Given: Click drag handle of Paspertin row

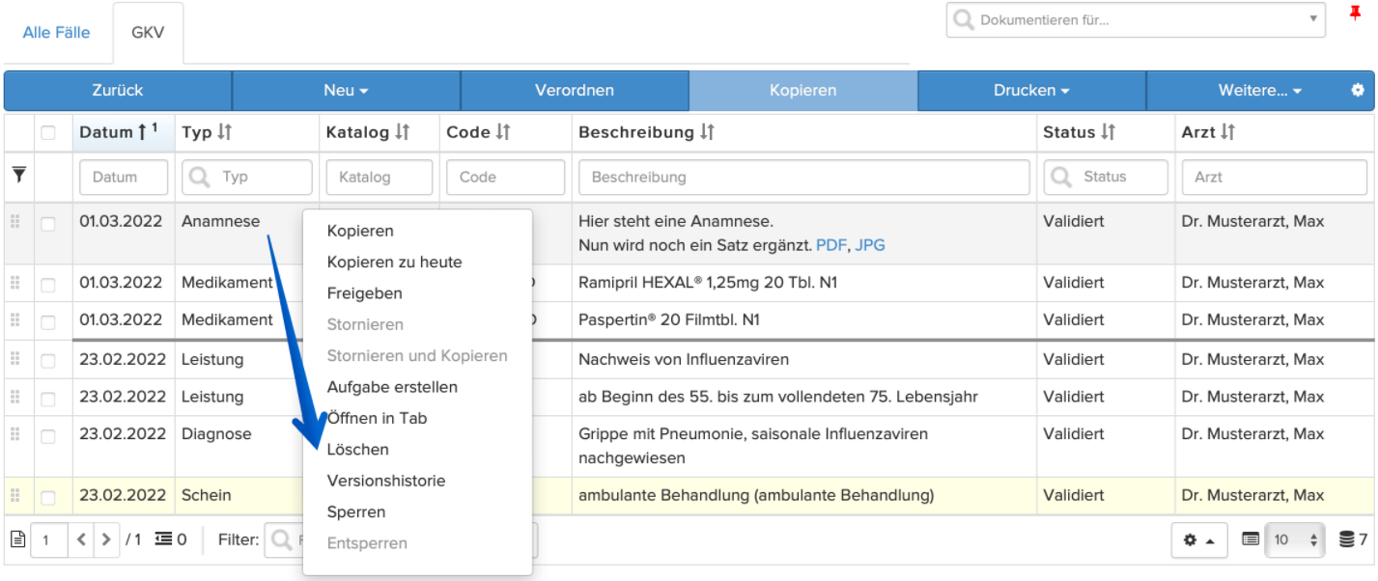Looking at the screenshot, I should 14,319.
